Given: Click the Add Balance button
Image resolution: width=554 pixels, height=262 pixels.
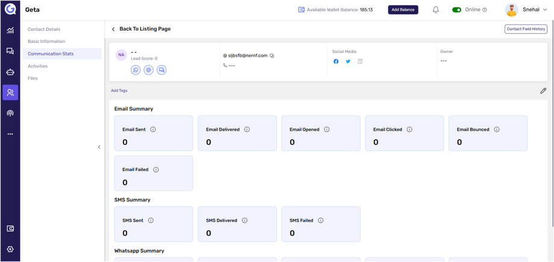Looking at the screenshot, I should (x=403, y=10).
